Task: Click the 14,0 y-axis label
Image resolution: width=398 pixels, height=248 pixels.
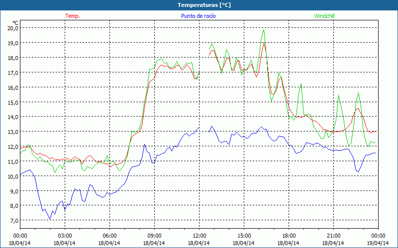Action: click(13, 117)
